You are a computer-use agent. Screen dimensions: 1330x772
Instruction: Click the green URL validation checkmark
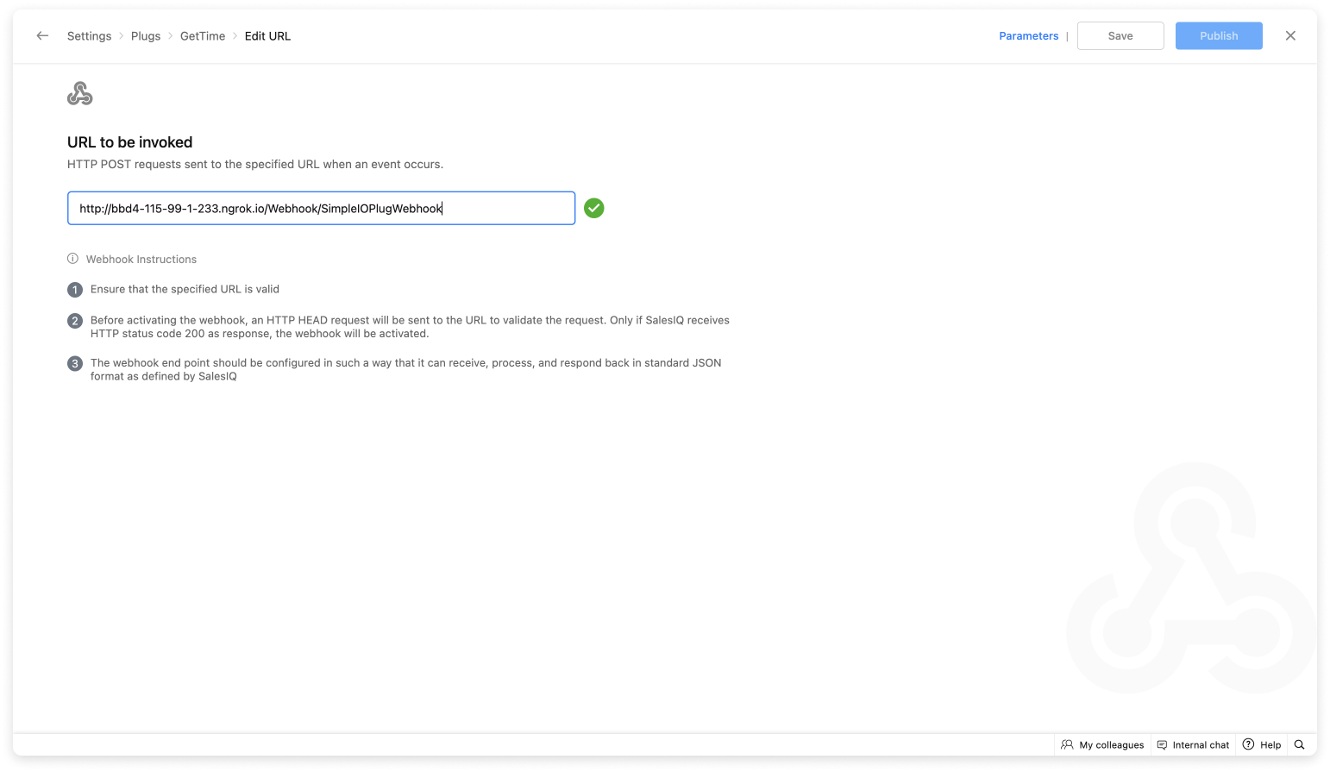point(594,208)
